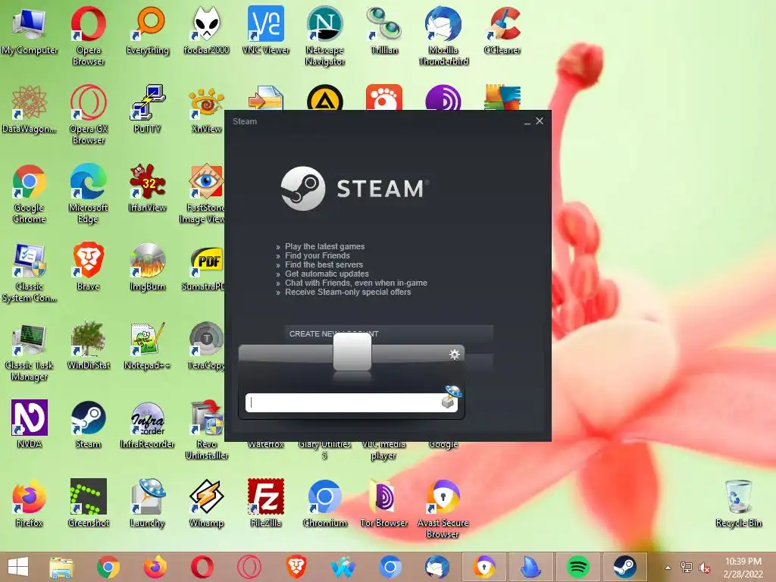Select ImgBurn desktop icon

(148, 267)
